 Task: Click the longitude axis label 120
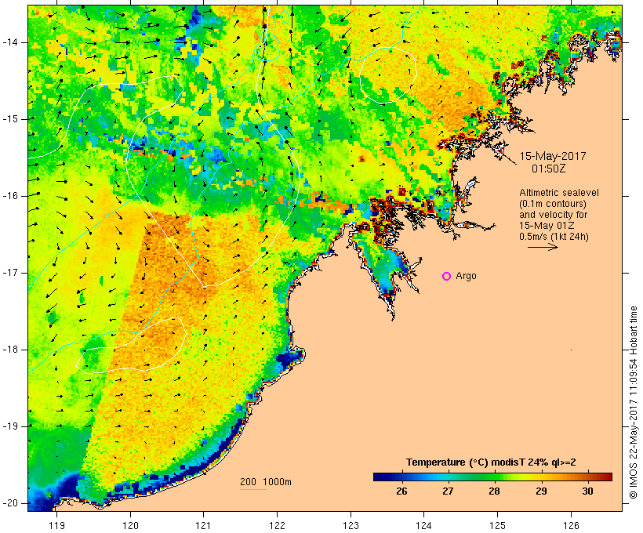point(130,526)
